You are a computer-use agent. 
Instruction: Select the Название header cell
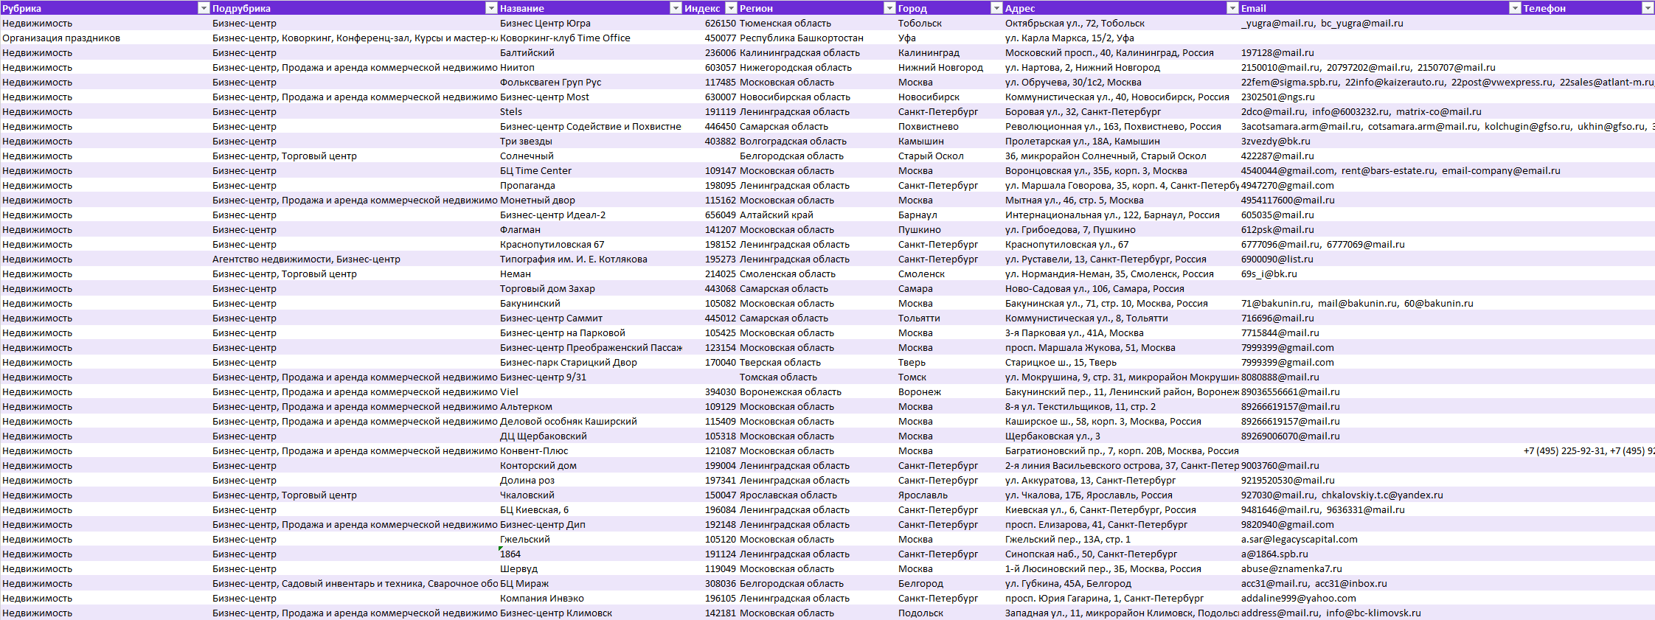[590, 8]
